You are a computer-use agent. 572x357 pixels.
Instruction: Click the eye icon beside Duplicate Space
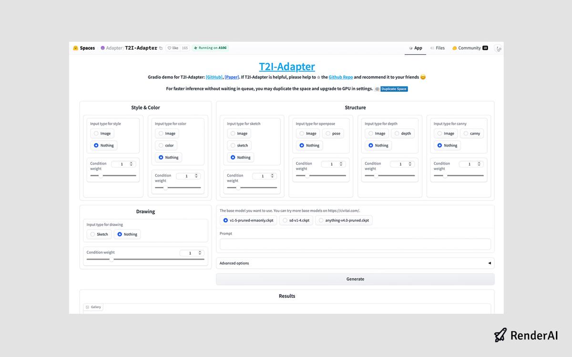pos(377,89)
